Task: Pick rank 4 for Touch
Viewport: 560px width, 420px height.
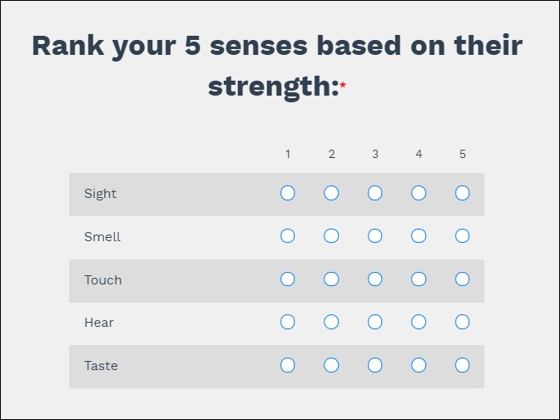Action: tap(419, 279)
